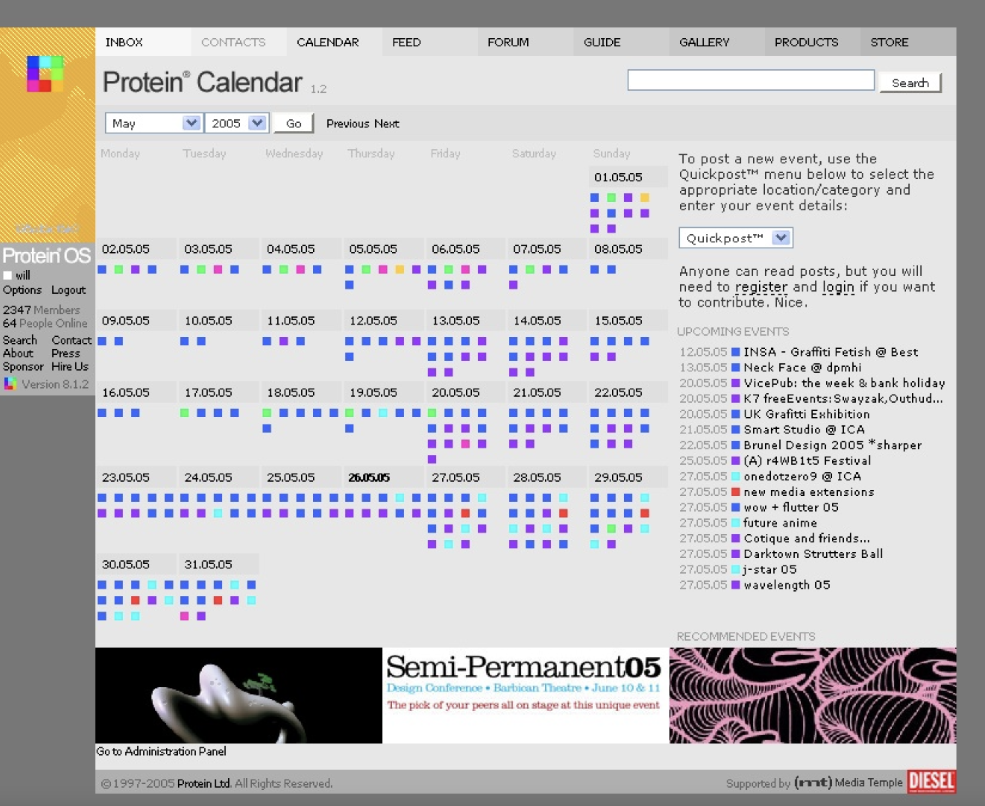
Task: Open the STORE tab
Action: click(908, 42)
